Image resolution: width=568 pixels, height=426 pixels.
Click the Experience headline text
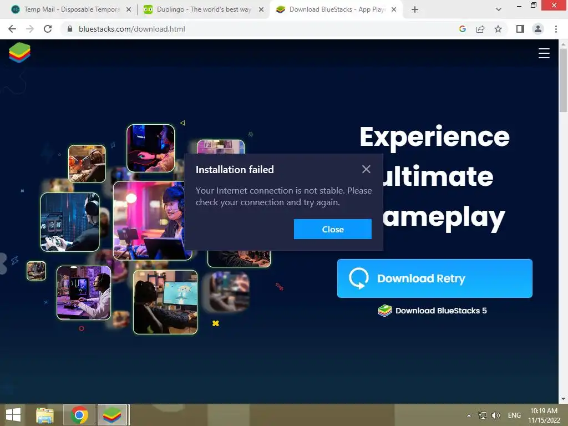434,137
